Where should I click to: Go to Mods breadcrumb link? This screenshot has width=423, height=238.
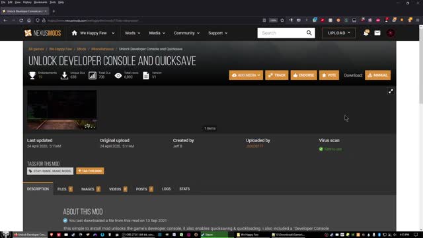pos(81,49)
